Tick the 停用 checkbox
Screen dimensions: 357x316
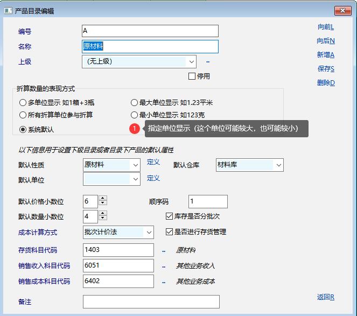click(192, 76)
